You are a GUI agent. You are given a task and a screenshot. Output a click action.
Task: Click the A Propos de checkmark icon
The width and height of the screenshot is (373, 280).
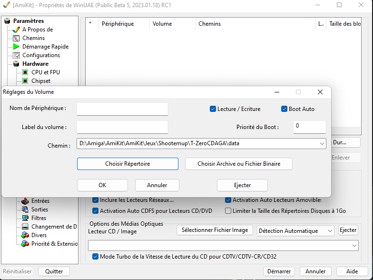point(16,30)
